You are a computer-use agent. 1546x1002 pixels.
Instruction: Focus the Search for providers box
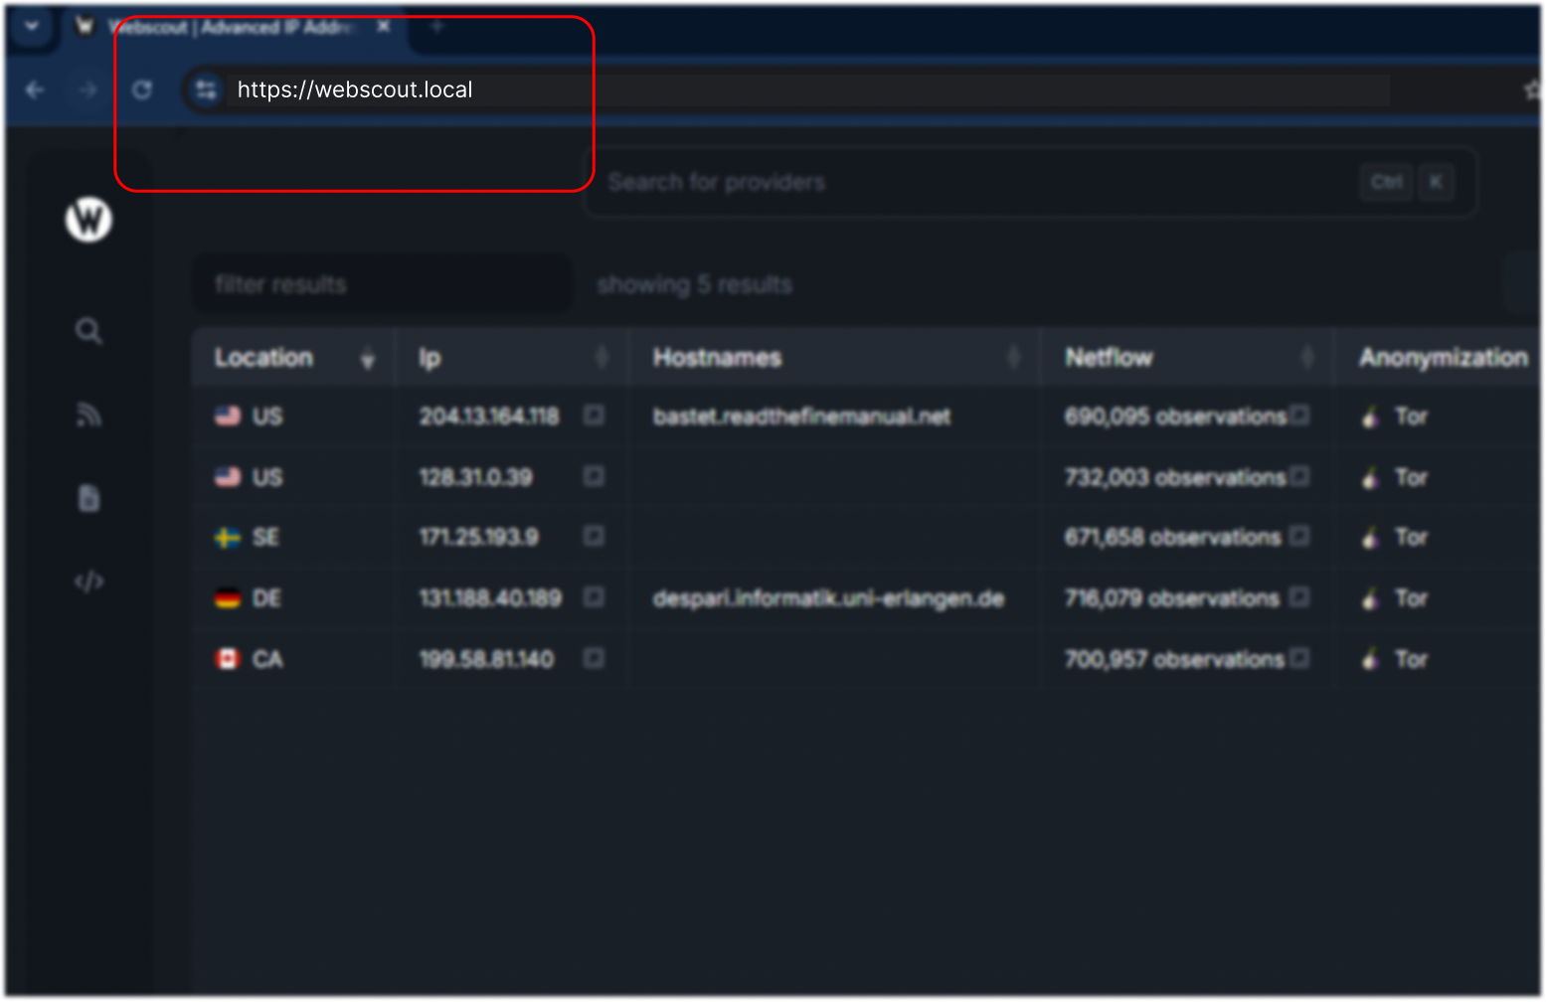coord(974,183)
